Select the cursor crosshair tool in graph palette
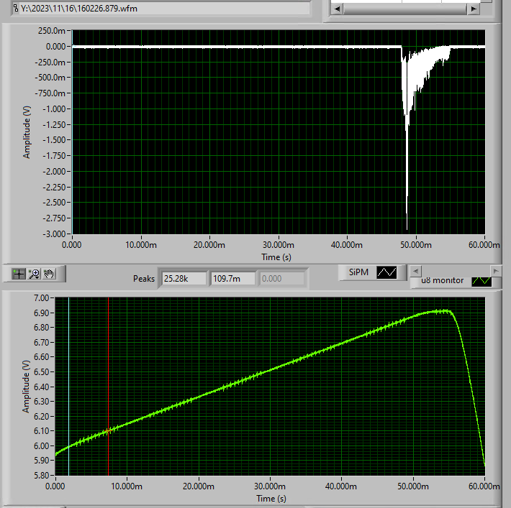This screenshot has width=511, height=508. click(19, 274)
